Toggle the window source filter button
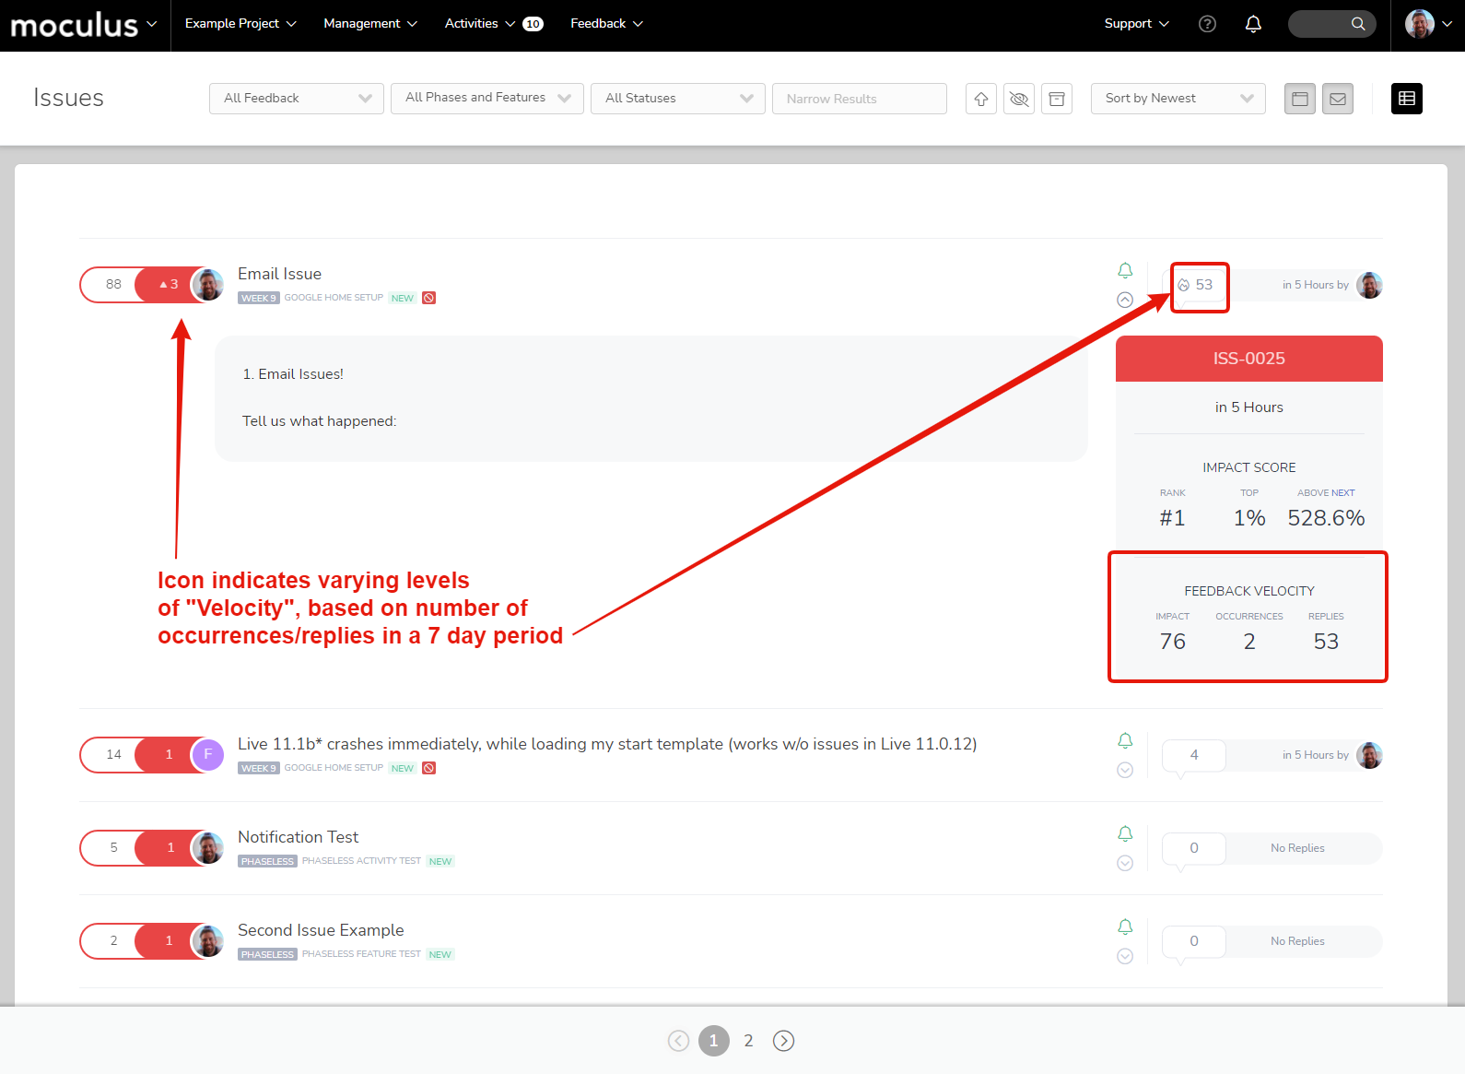The width and height of the screenshot is (1465, 1074). pos(1300,99)
